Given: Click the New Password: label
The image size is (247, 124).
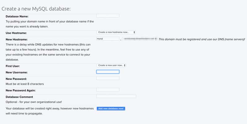Looking at the screenshot, I should pos(16,79).
